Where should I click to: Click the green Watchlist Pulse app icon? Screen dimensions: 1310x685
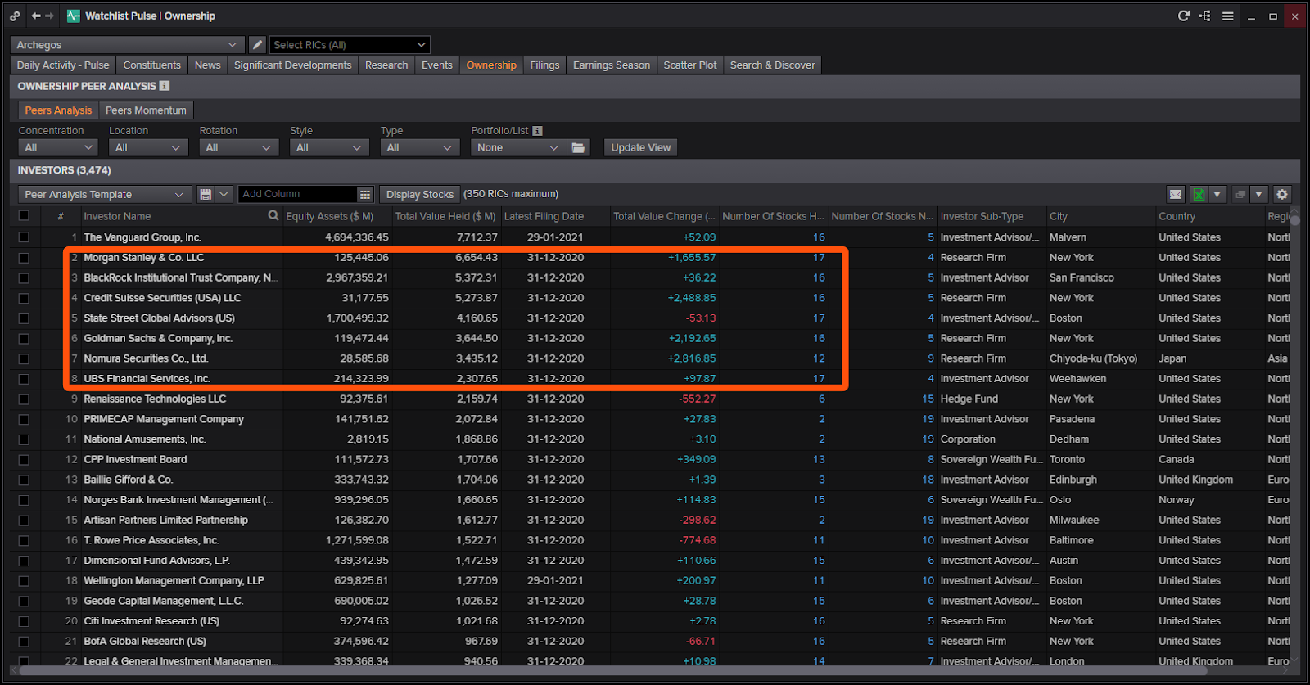tap(74, 16)
